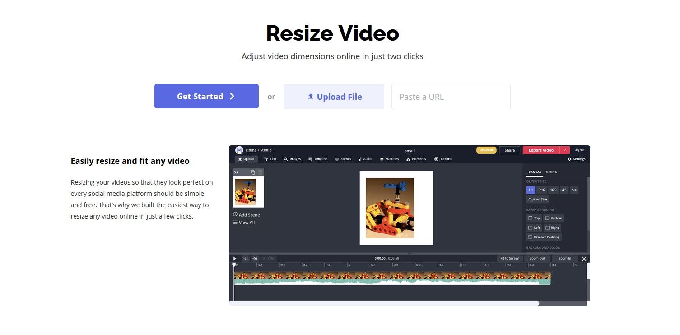The height and width of the screenshot is (335, 680).
Task: Click the Custom Size button
Action: (538, 199)
